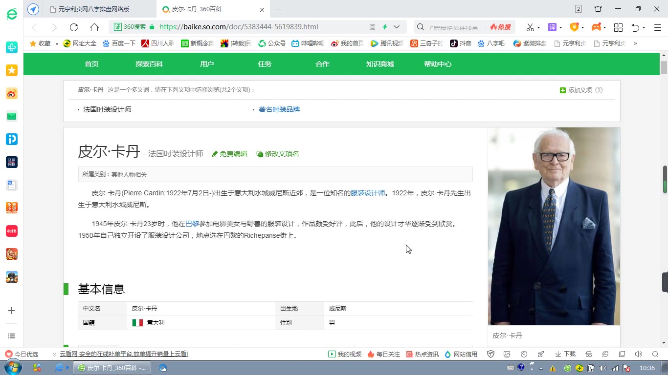Viewport: 668px width, 375px height.
Task: Go to browser home page icon
Action: [x=94, y=27]
